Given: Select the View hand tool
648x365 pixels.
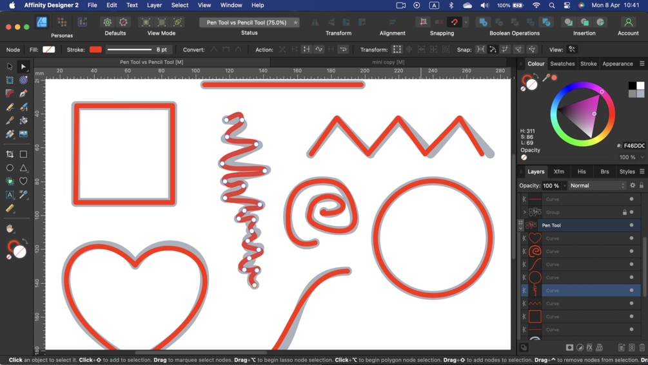Looking at the screenshot, I should 10,229.
